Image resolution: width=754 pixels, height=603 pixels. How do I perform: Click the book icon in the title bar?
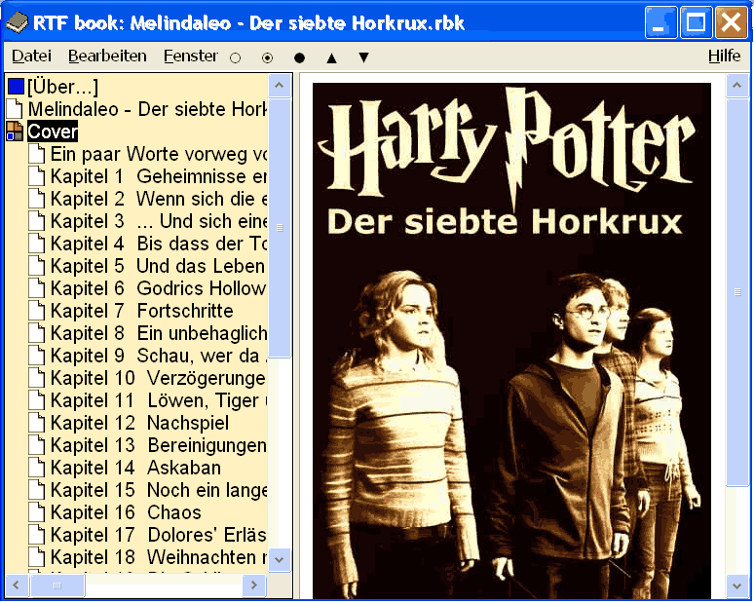18,22
